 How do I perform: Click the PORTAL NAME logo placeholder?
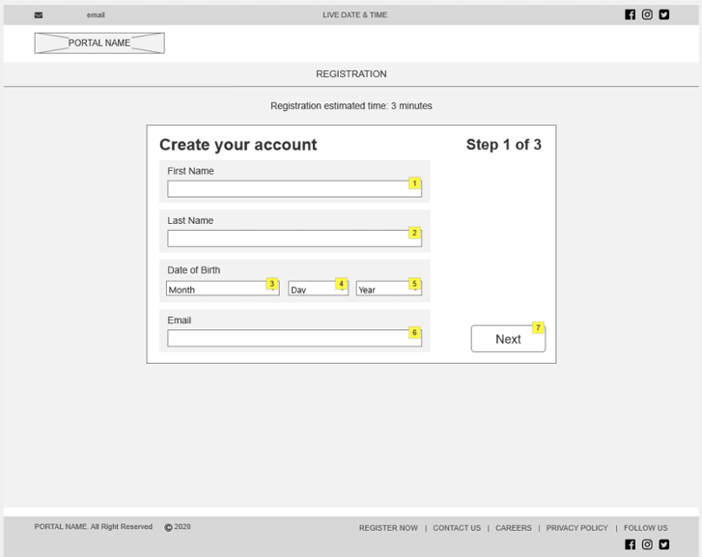coord(99,43)
